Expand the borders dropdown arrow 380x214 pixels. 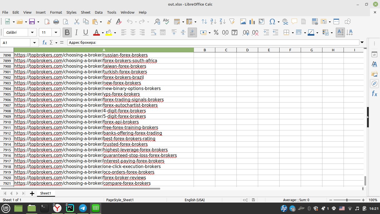[x=293, y=33]
